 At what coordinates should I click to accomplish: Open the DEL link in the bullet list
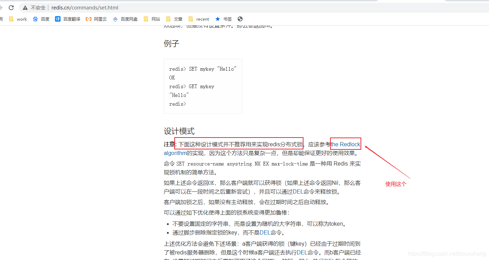click(265, 233)
